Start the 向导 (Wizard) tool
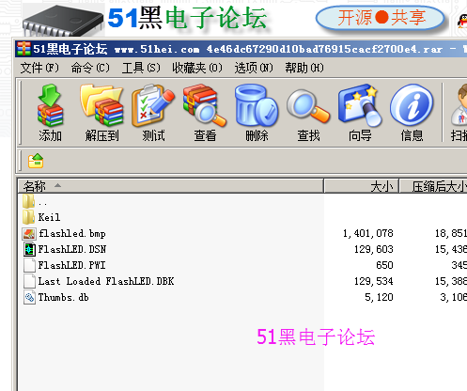 coord(360,113)
